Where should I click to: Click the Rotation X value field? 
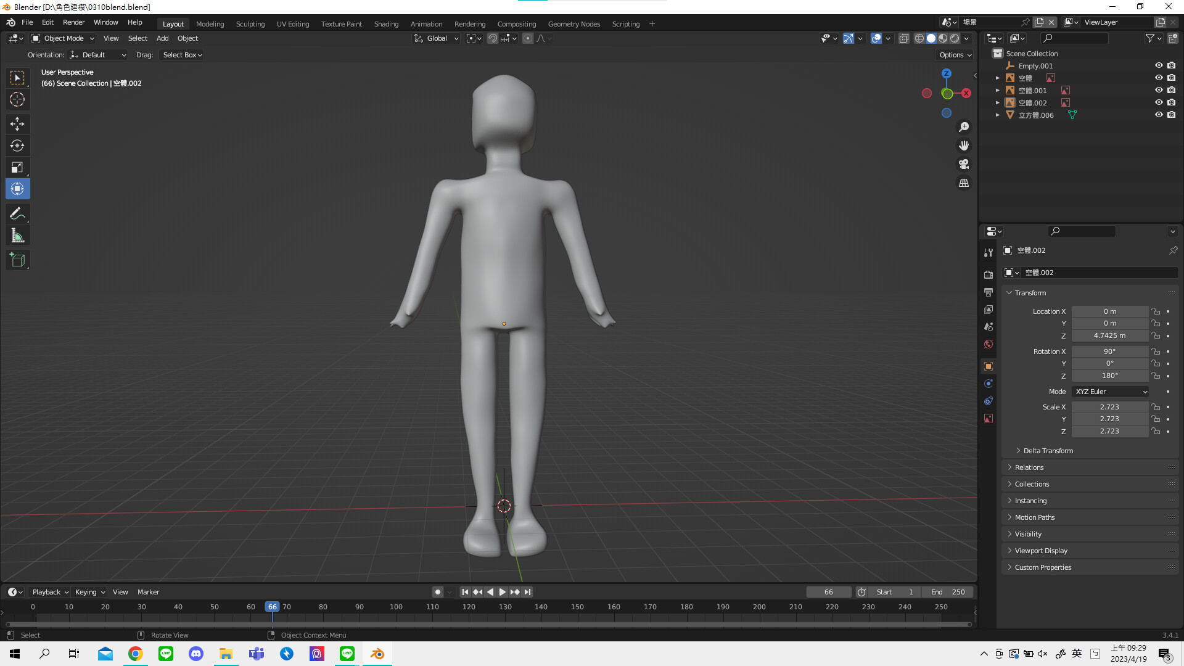pos(1109,351)
